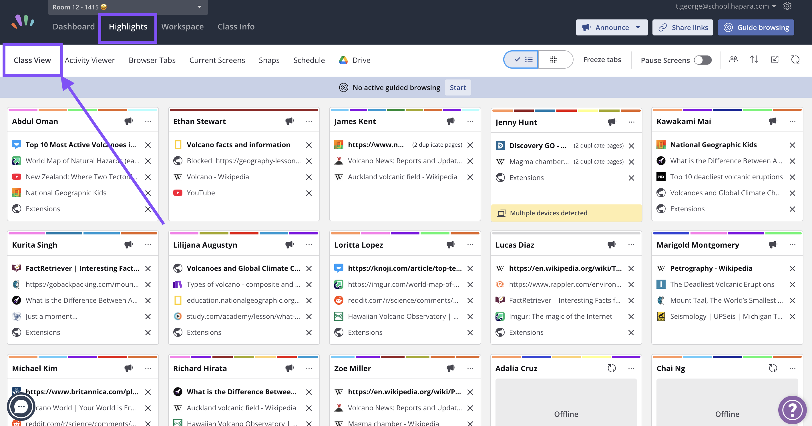Click the refresh icon in toolbar
This screenshot has height=426, width=812.
click(795, 59)
